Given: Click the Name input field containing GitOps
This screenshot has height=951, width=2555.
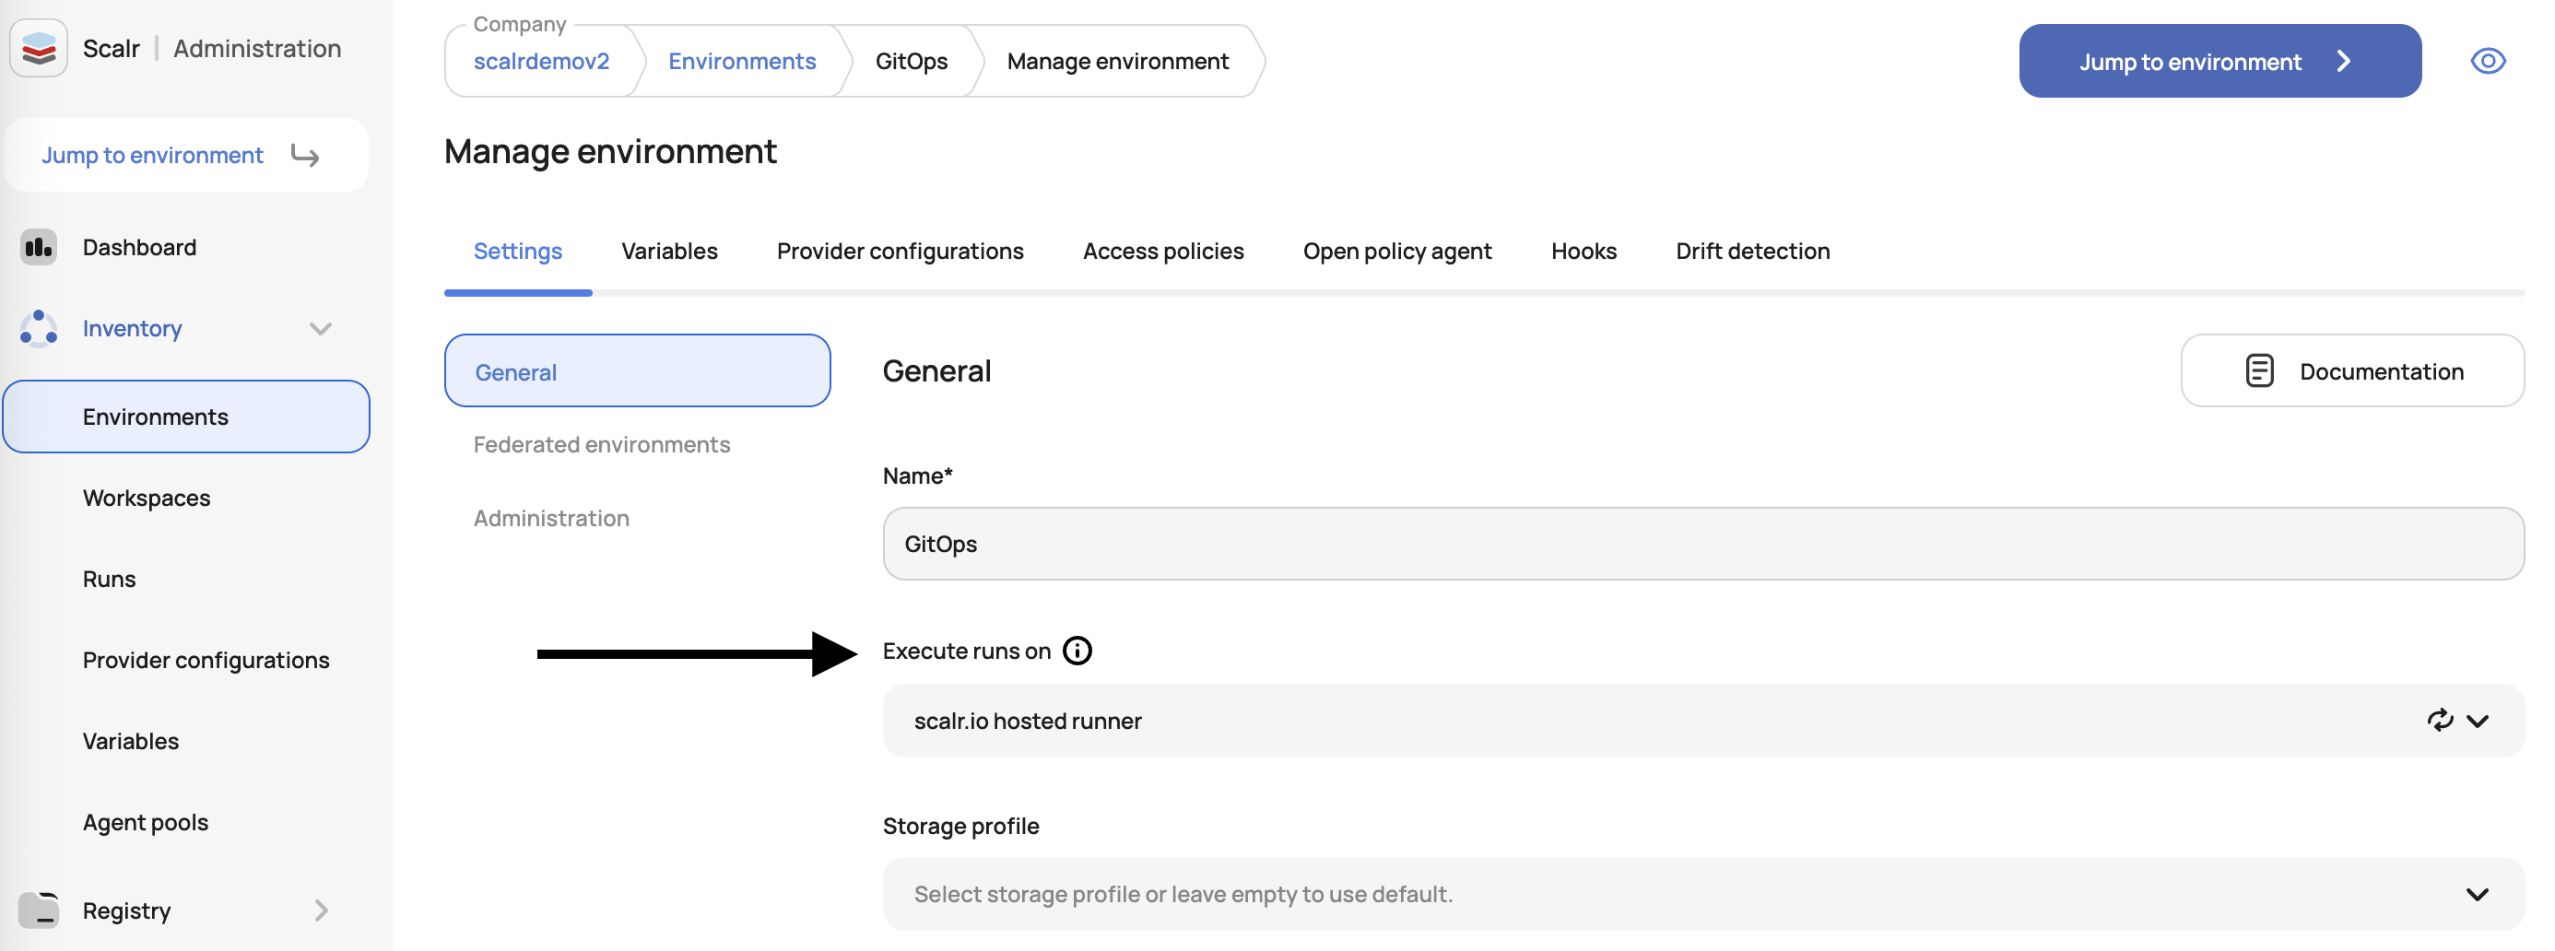Looking at the screenshot, I should (1703, 544).
